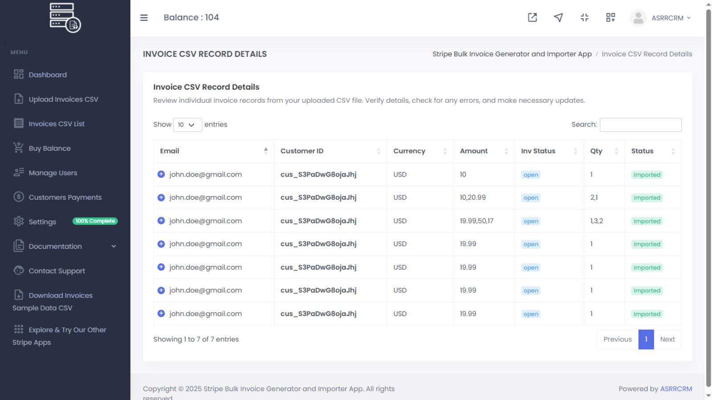The image size is (712, 400).
Task: Open the ASRRCRM user account dropdown
Action: coord(671,18)
